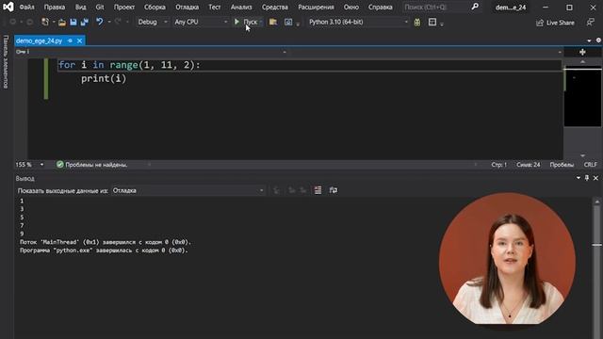Open the Вывод panel window options arrow
The width and height of the screenshot is (603, 339).
(579, 178)
